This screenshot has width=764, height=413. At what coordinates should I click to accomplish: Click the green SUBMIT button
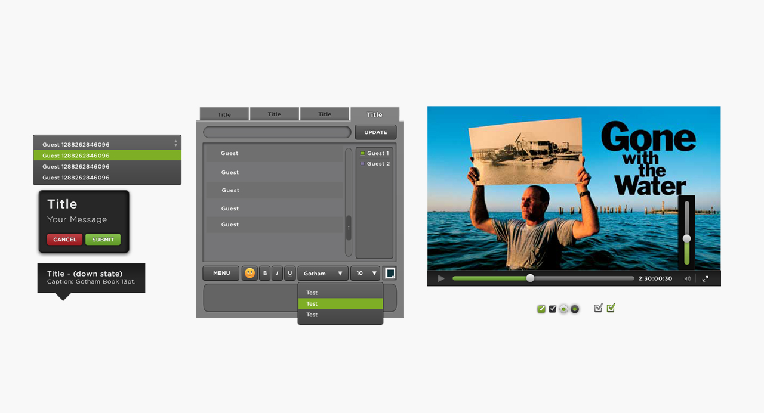click(x=103, y=240)
